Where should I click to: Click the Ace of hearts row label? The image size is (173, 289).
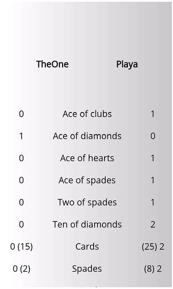tap(87, 158)
